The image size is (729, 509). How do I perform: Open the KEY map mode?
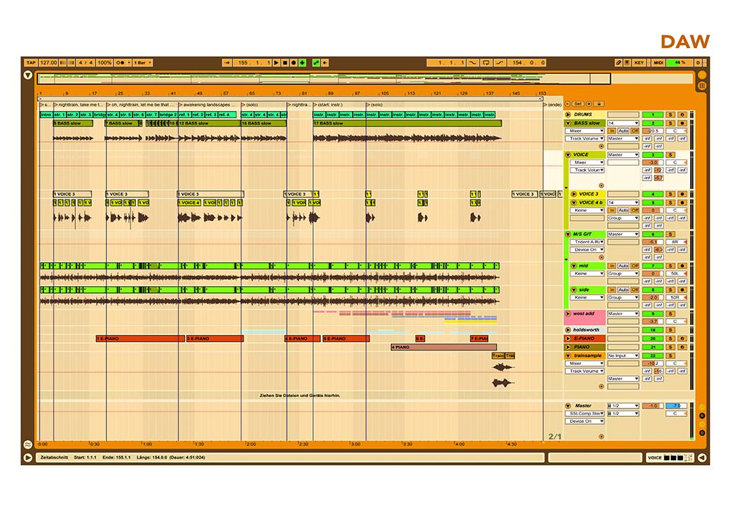[x=639, y=63]
